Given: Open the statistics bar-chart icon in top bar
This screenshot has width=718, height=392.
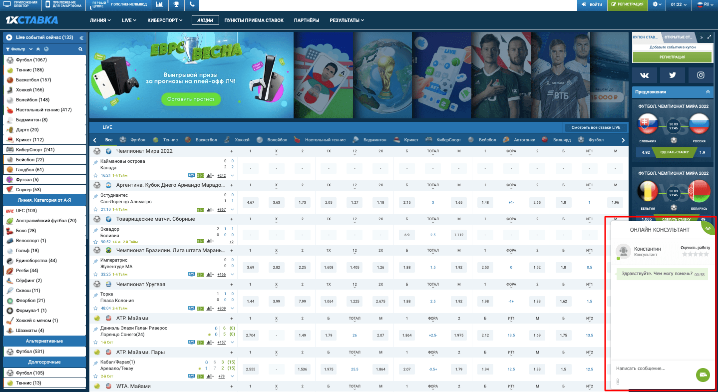Looking at the screenshot, I should point(159,5).
